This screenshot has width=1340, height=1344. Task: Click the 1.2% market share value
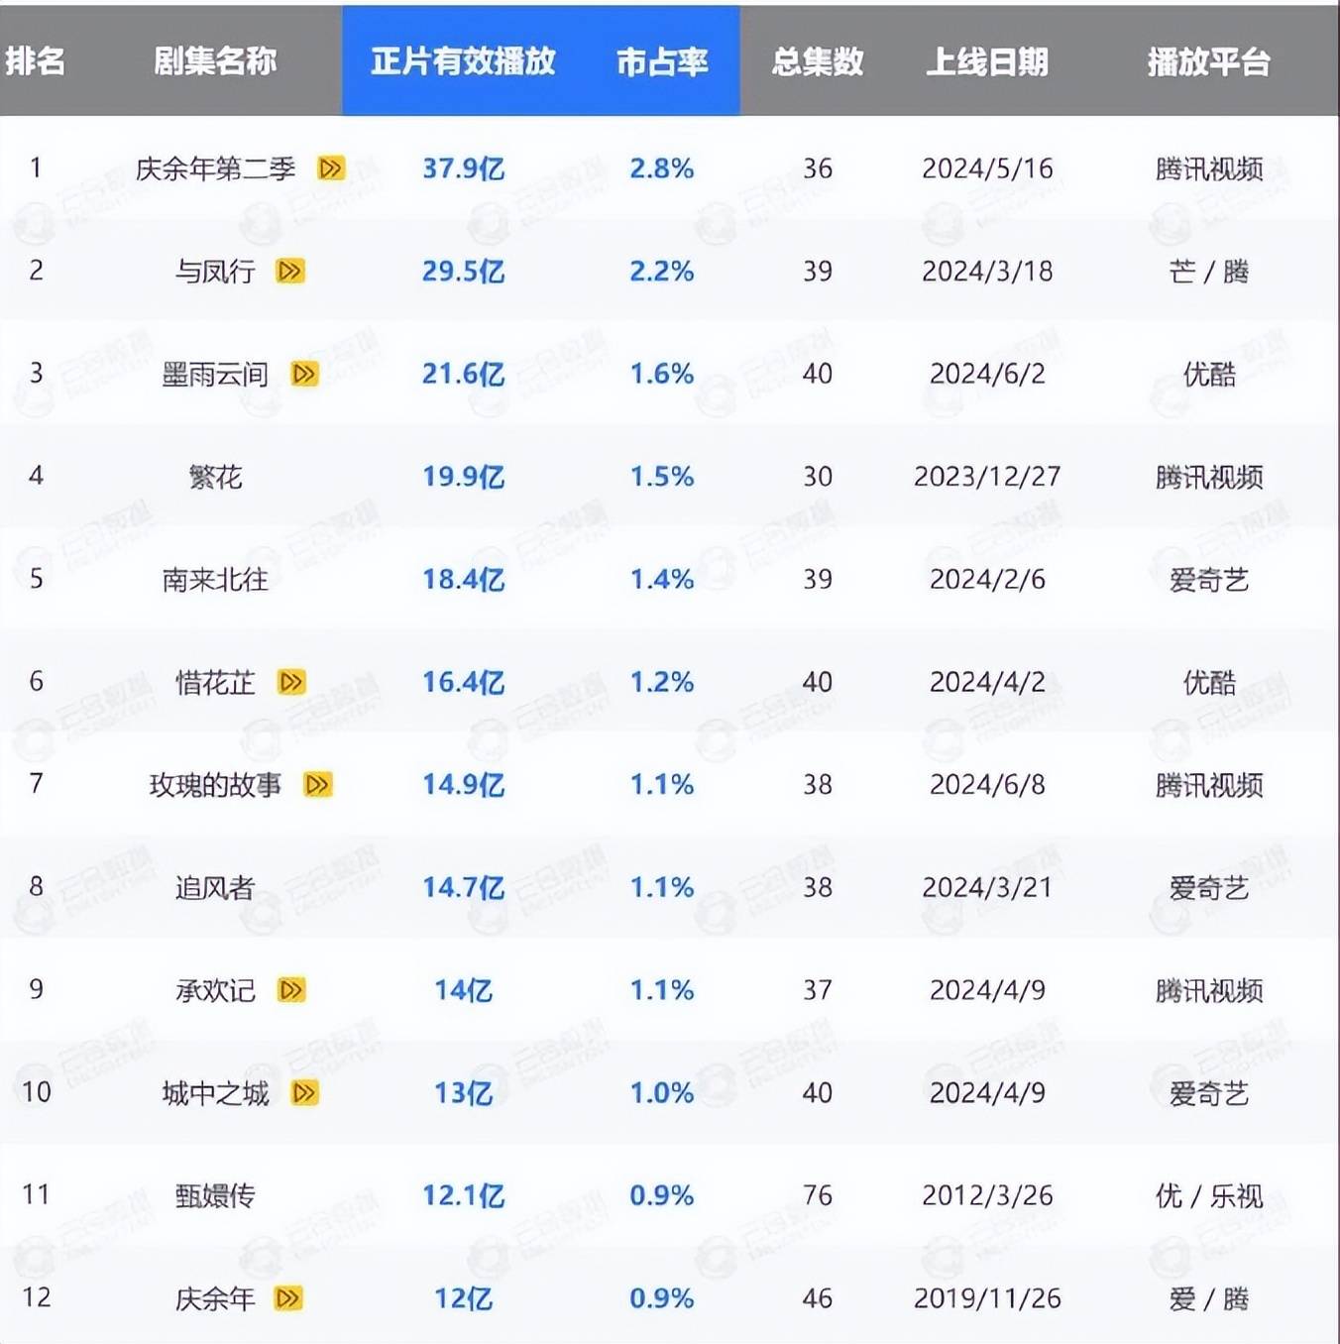coord(662,682)
